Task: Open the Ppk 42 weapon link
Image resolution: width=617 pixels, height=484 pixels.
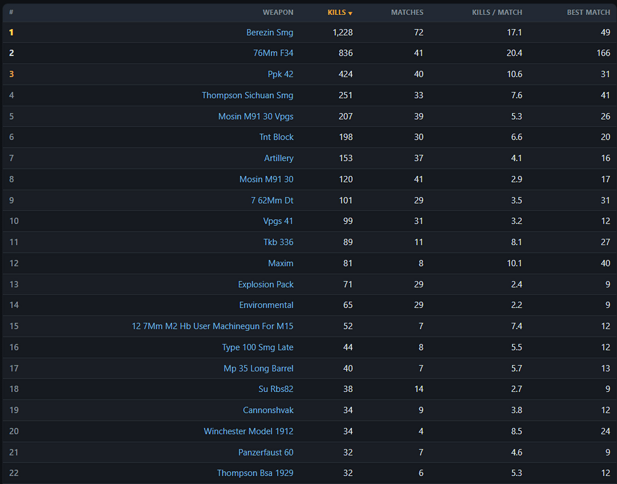Action: (280, 74)
